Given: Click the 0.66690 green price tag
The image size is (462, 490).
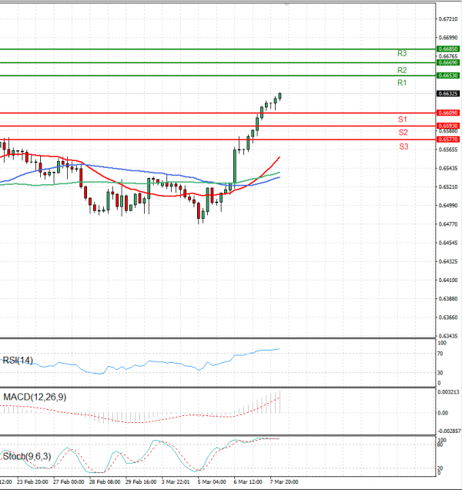Looking at the screenshot, I should [448, 63].
